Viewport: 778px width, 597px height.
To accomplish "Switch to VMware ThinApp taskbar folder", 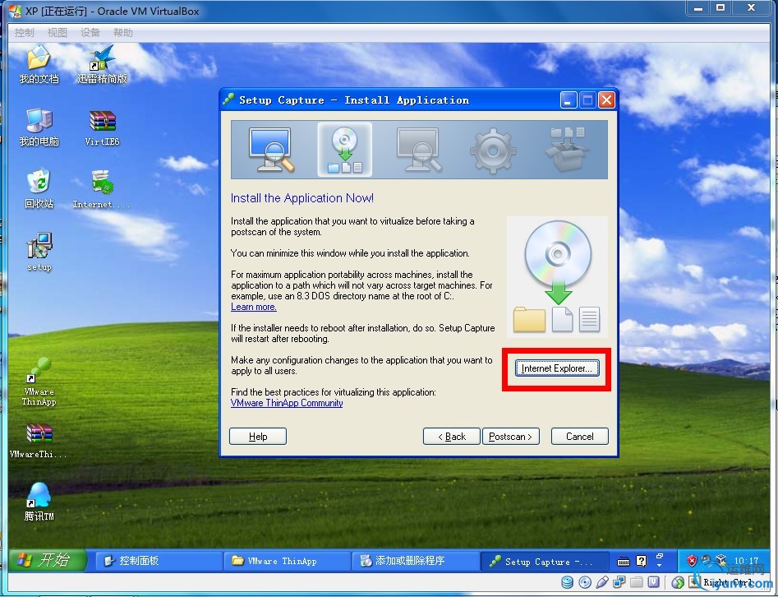I will pyautogui.click(x=287, y=561).
